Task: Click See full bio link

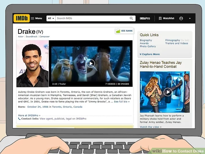Action: tap(122, 102)
